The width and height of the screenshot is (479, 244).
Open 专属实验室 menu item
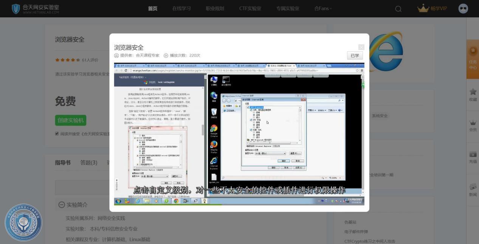point(288,9)
